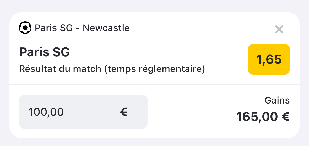Click the Gains label
The height and width of the screenshot is (146, 309).
coord(277,100)
